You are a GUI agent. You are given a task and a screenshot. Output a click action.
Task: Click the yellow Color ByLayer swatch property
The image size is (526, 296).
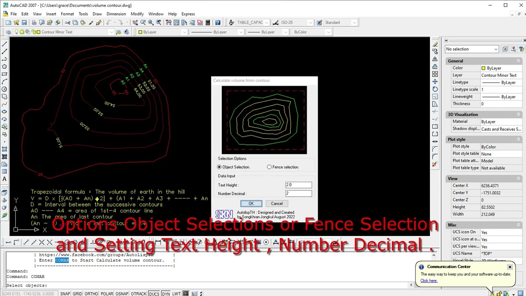point(484,68)
